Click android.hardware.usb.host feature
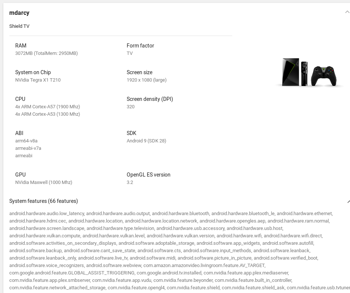The image size is (350, 293). (255, 228)
